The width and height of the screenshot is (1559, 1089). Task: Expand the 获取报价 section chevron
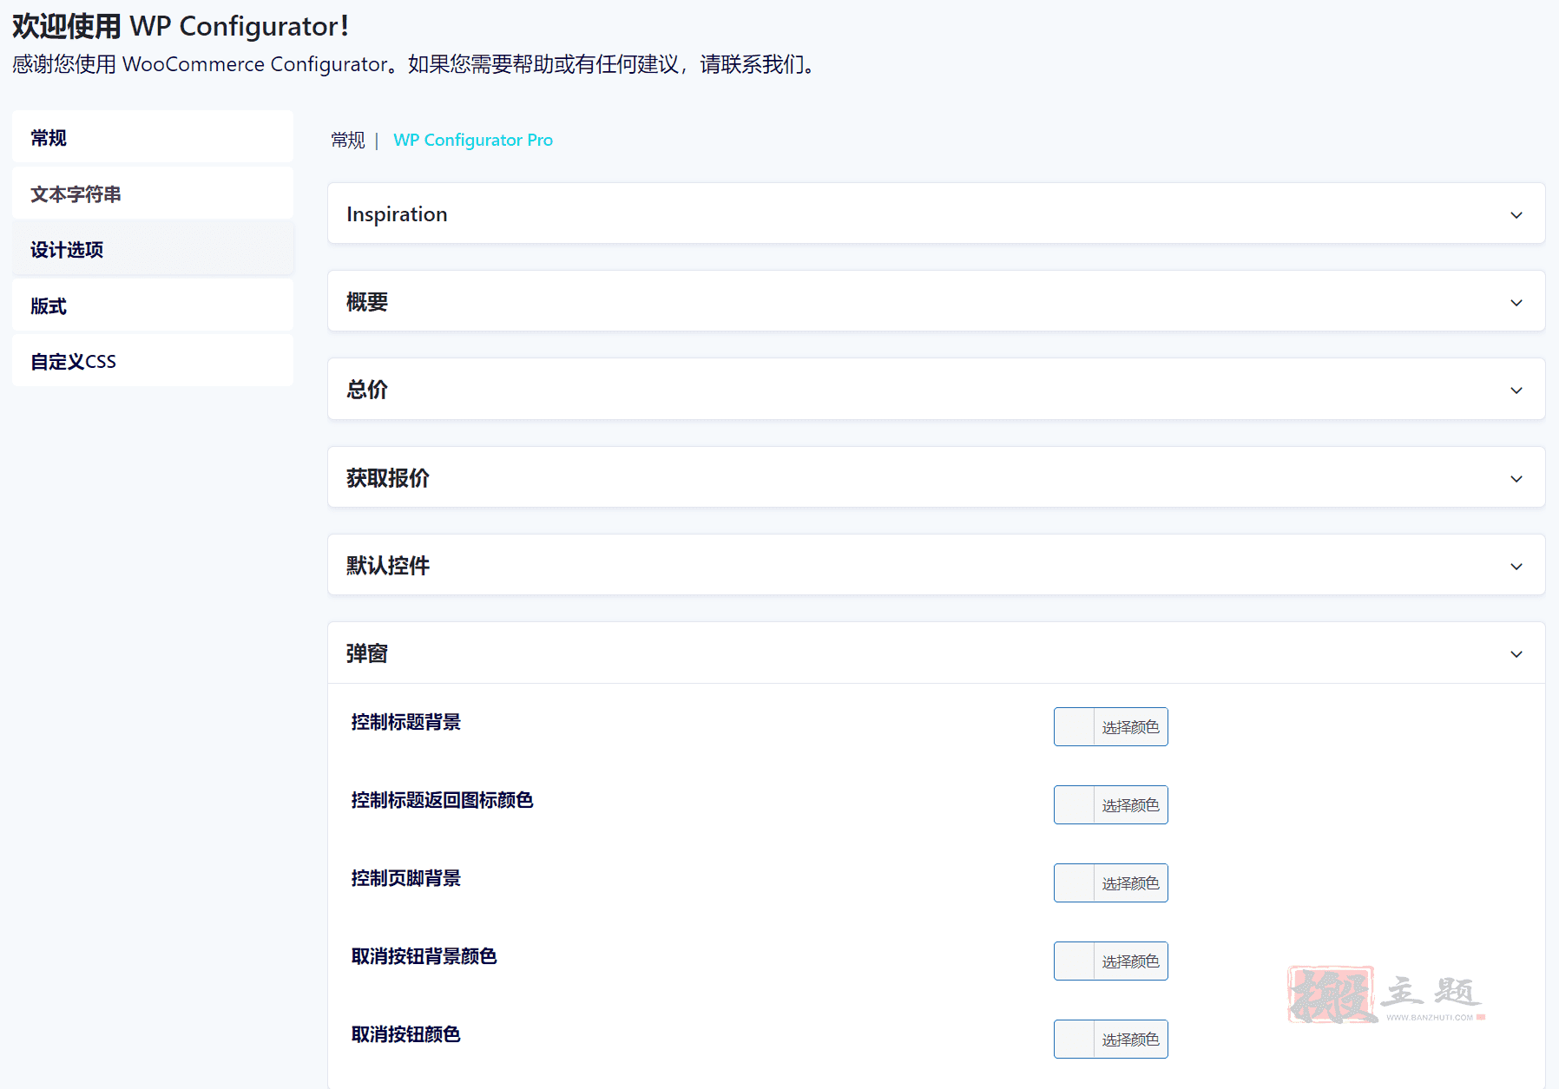coord(1516,478)
